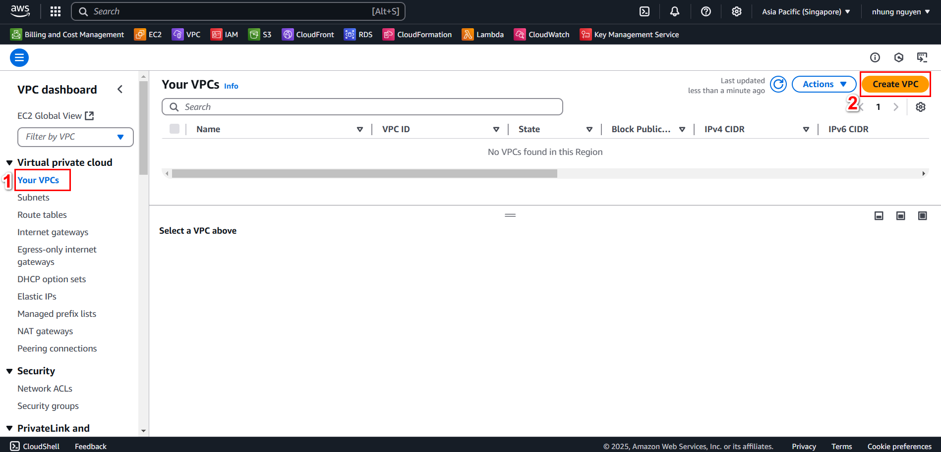Open the AWS home logo
Image resolution: width=941 pixels, height=452 pixels.
click(x=20, y=11)
